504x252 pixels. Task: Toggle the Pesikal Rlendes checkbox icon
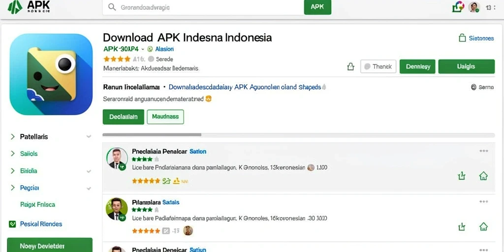pyautogui.click(x=12, y=224)
